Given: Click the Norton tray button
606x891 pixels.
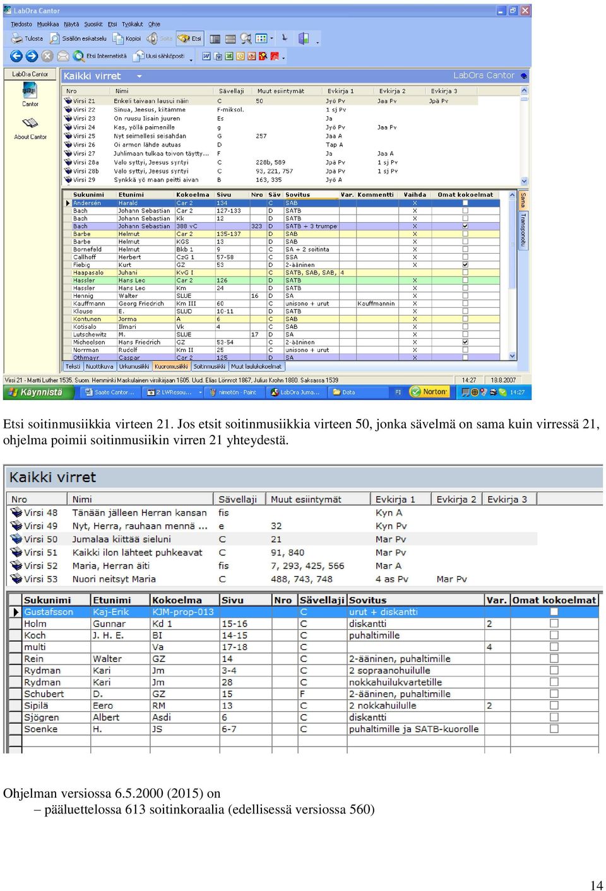Looking at the screenshot, I should point(429,392).
